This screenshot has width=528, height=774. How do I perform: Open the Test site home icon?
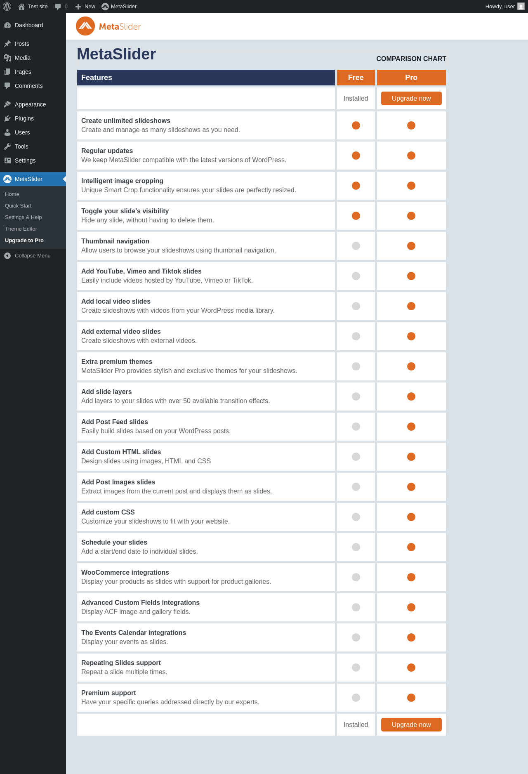coord(21,7)
